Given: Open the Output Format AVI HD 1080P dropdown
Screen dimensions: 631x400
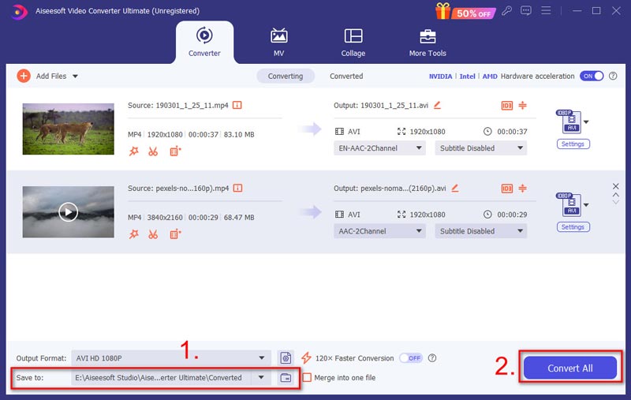Looking at the screenshot, I should pos(171,357).
